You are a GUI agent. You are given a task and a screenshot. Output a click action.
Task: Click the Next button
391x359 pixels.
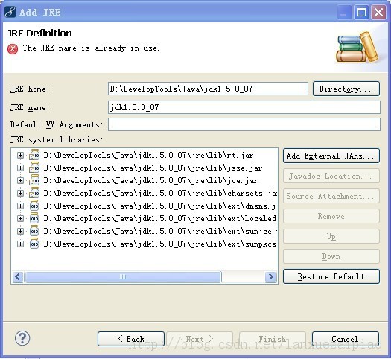click(200, 339)
